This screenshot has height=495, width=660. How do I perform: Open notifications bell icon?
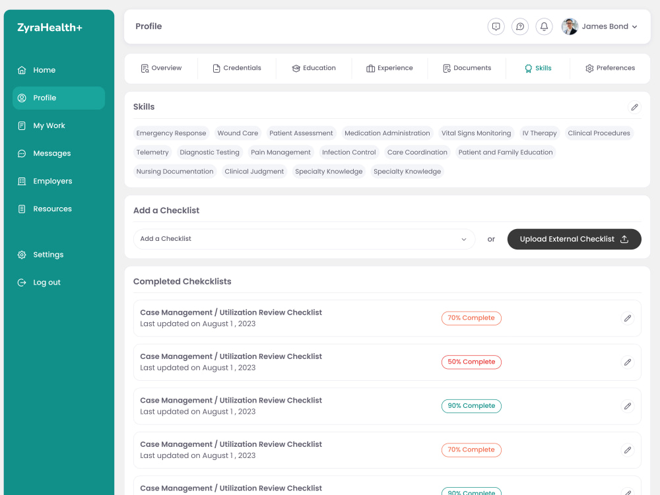point(544,26)
